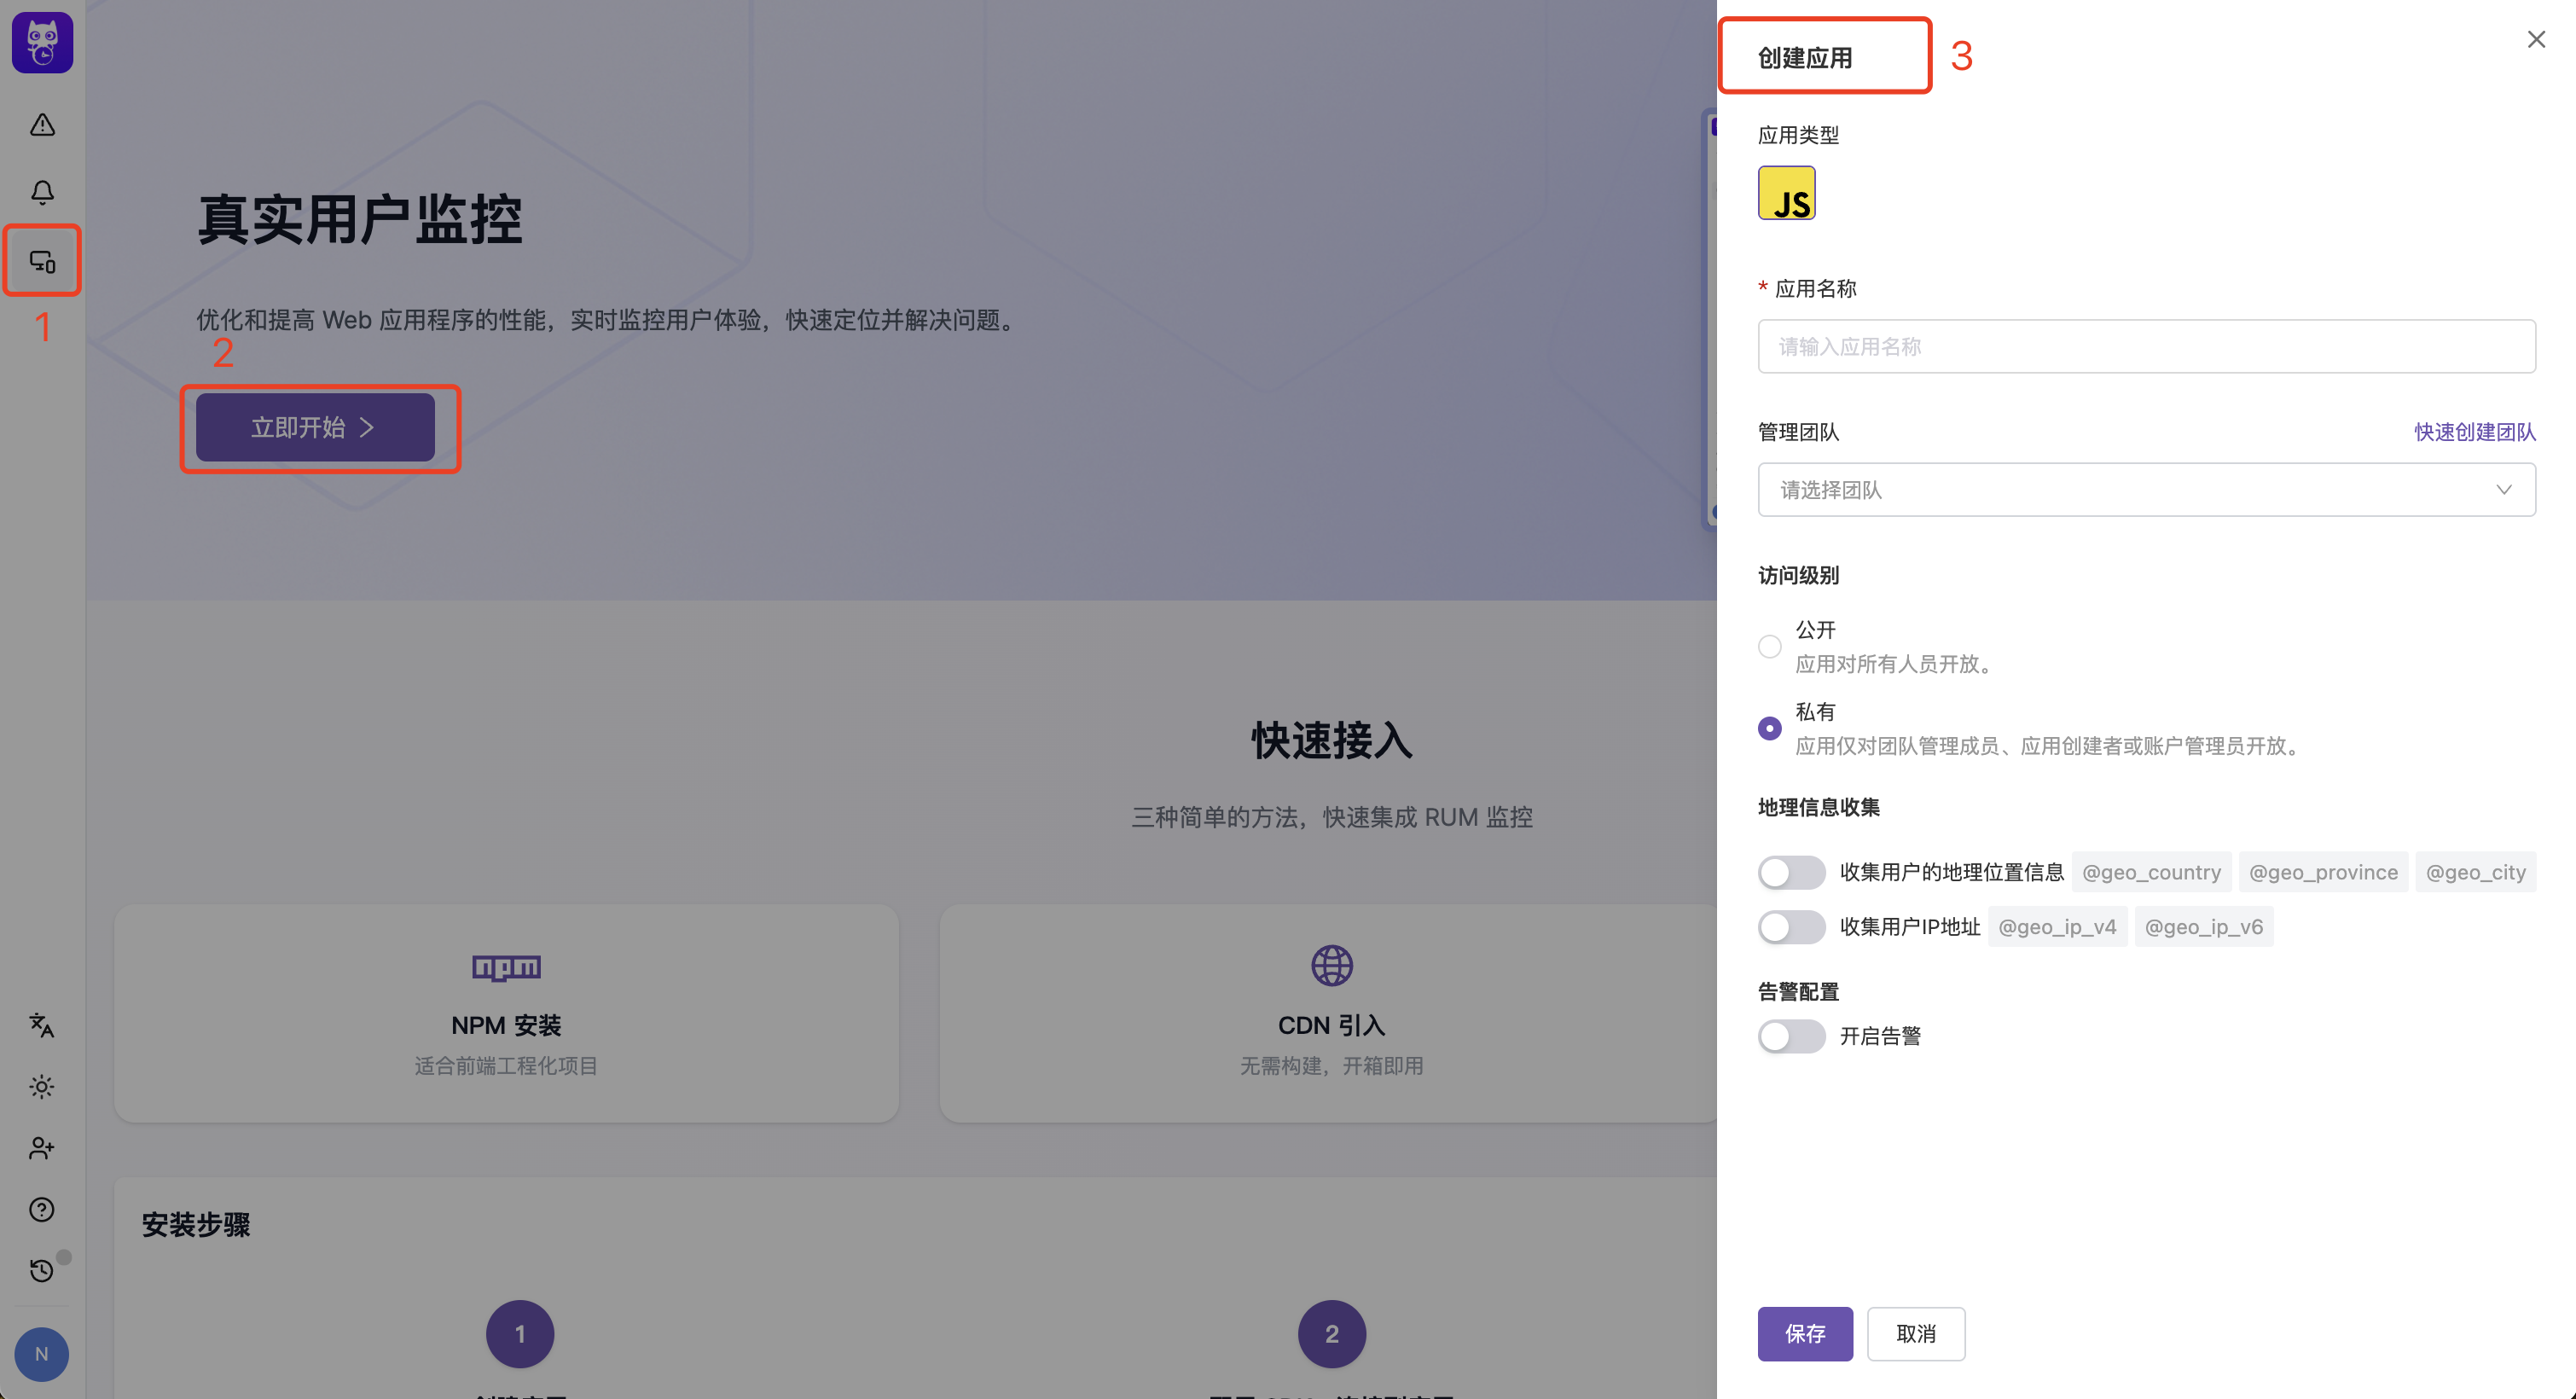Open the alerts warning triangle icon

coord(42,125)
